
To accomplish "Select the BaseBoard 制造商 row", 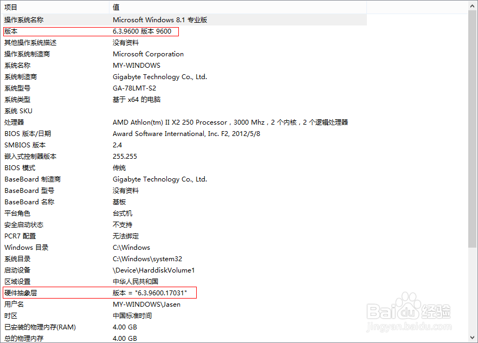I will tap(184, 179).
